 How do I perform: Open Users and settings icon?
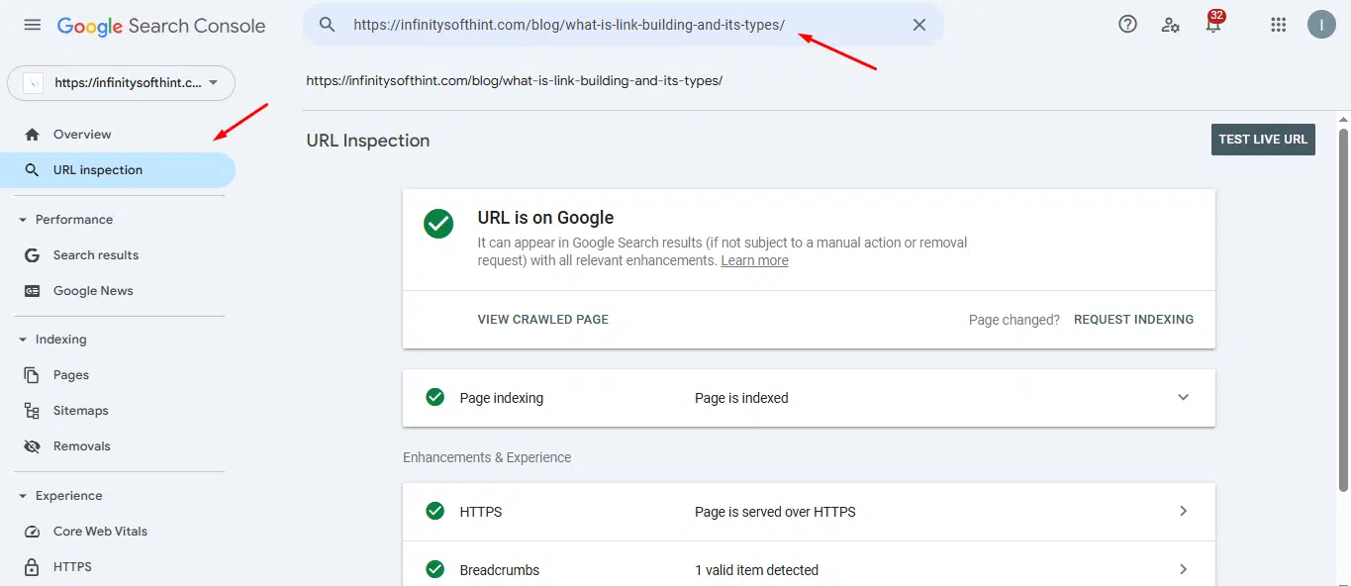(x=1171, y=25)
